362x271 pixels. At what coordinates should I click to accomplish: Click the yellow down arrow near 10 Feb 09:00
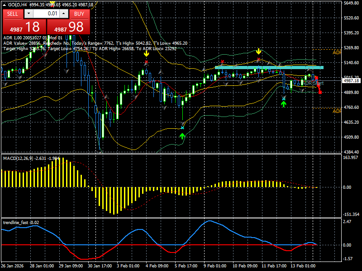(258, 51)
